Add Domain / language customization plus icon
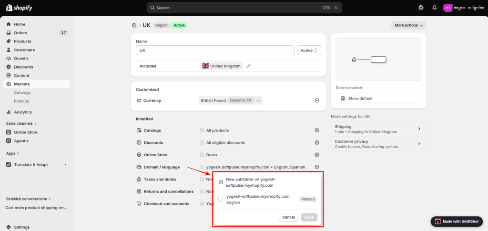Screen dimensions: 488x231 [x=317, y=167]
